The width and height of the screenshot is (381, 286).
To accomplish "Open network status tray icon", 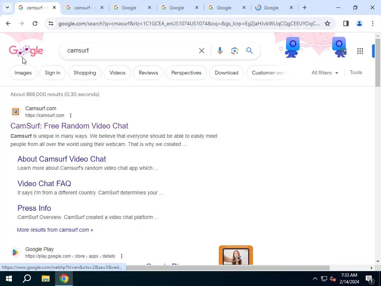I will click(324, 279).
